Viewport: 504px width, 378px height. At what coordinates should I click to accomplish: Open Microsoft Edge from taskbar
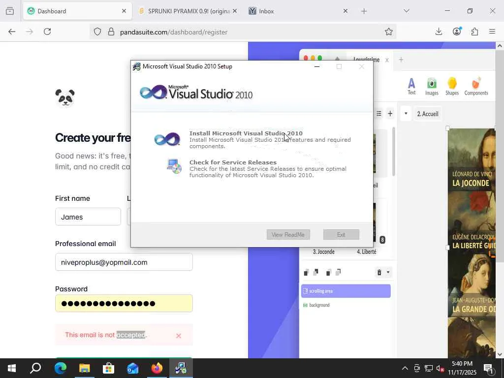[60, 368]
